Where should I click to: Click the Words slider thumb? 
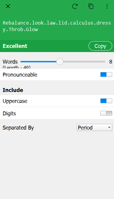click(x=60, y=62)
